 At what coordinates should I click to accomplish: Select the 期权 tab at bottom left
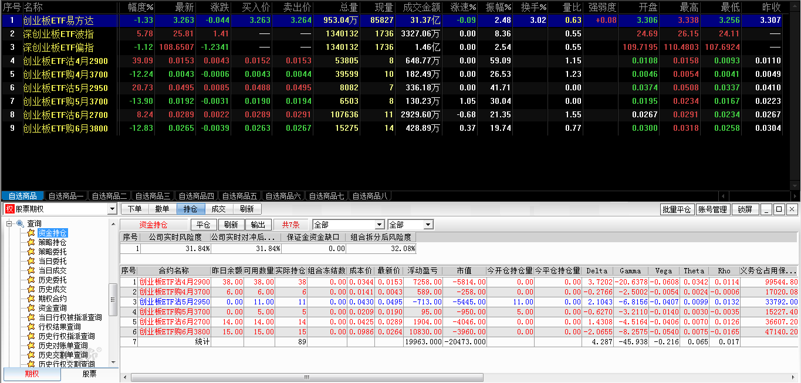(x=32, y=374)
